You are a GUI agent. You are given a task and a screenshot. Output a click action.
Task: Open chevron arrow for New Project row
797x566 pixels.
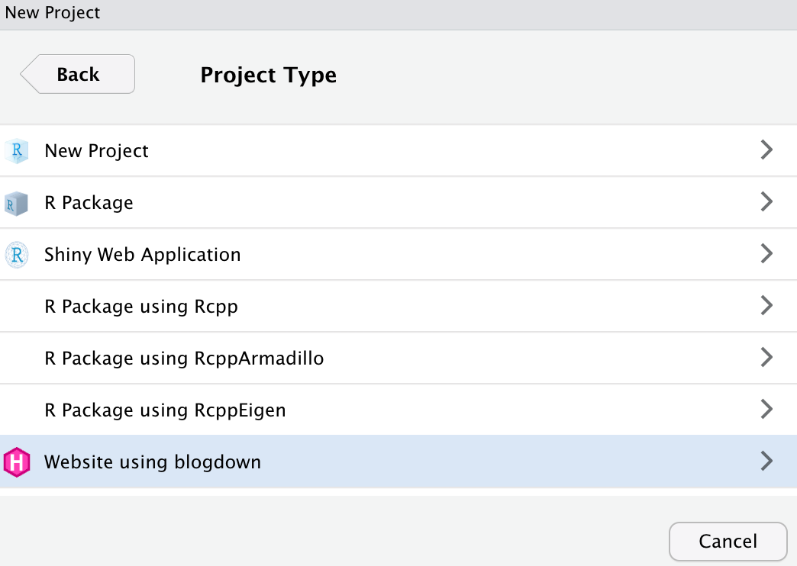click(766, 150)
